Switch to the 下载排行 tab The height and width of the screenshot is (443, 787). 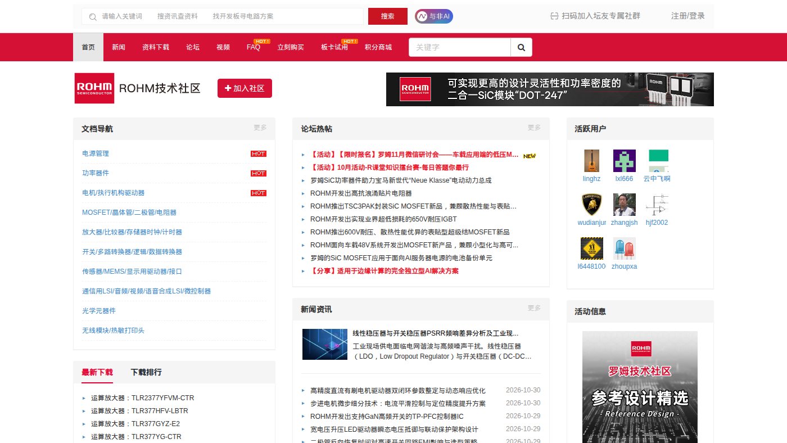coord(146,372)
